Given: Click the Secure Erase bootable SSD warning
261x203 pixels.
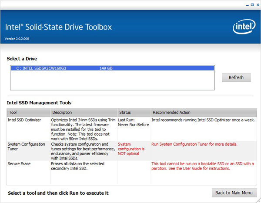Looking at the screenshot, I should 203,166.
